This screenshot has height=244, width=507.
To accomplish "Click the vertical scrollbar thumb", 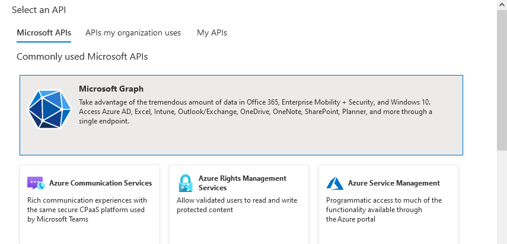I will coord(502,80).
